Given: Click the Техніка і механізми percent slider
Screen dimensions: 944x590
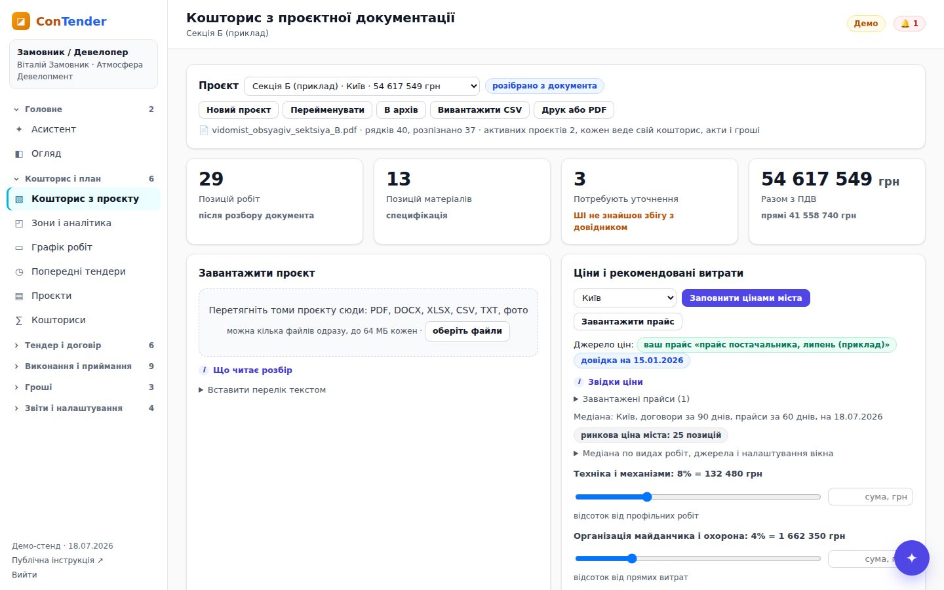Looking at the screenshot, I should pyautogui.click(x=698, y=497).
